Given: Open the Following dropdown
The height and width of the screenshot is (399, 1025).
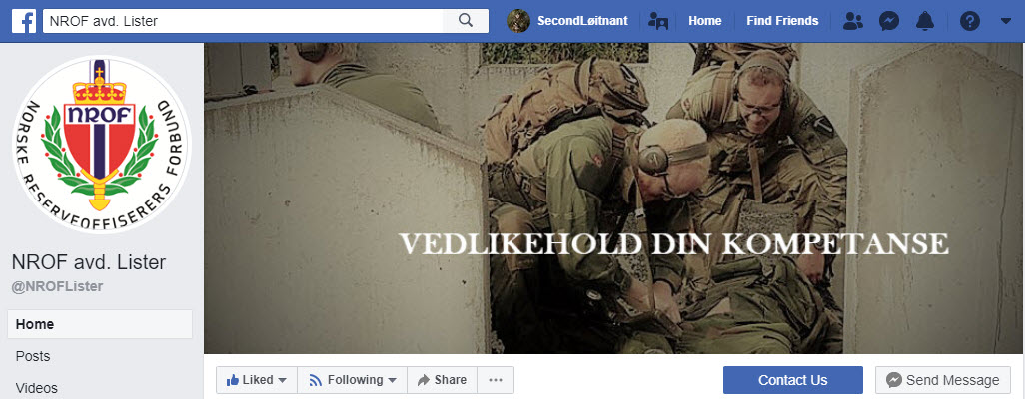Looking at the screenshot, I should point(353,380).
